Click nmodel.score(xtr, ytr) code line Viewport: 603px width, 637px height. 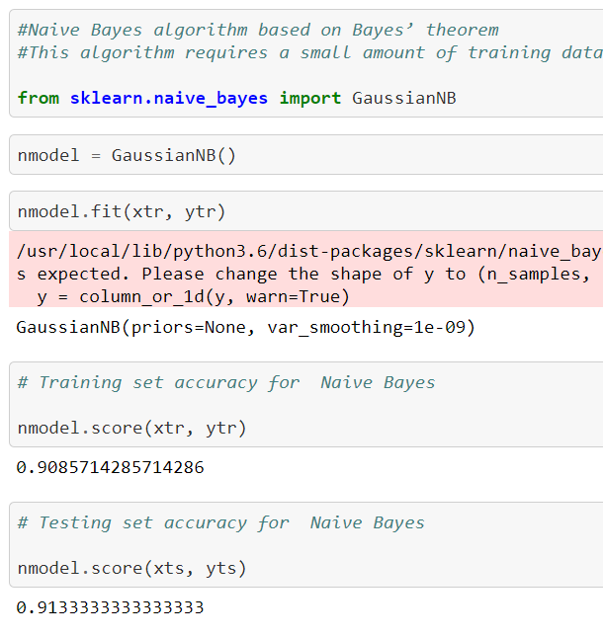(x=132, y=429)
